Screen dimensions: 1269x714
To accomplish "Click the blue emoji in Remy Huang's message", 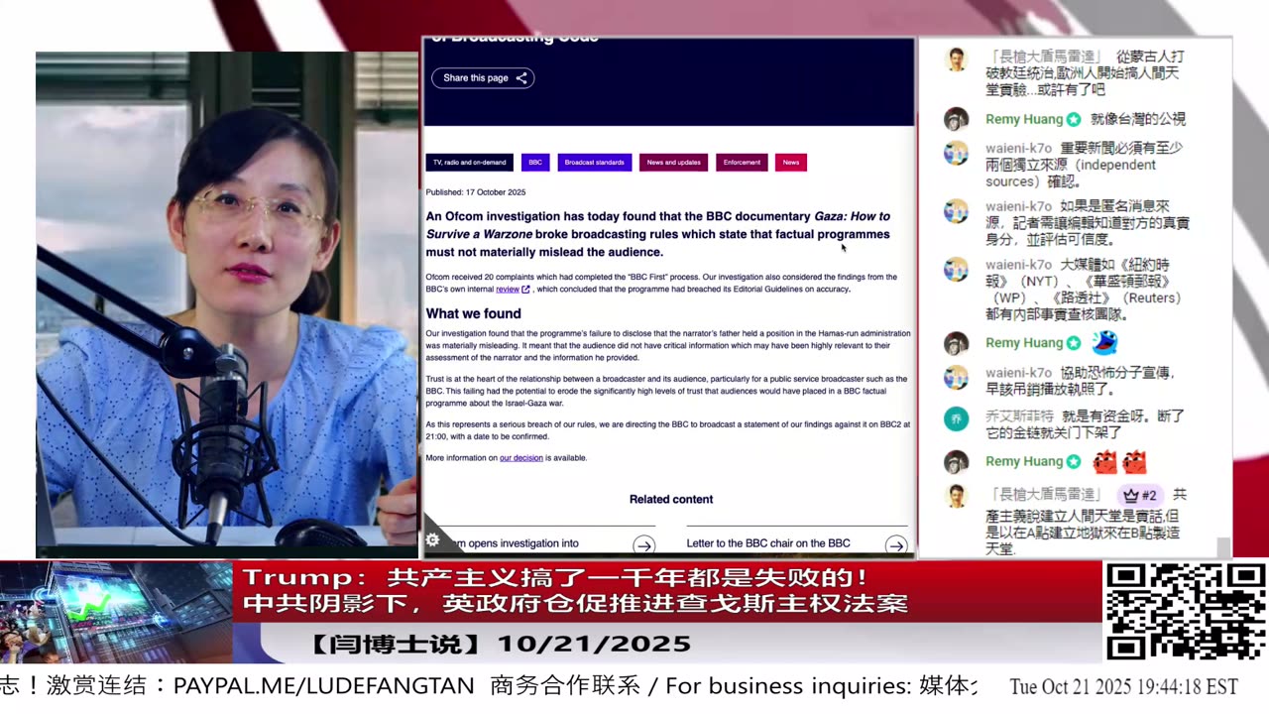I will 1103,343.
